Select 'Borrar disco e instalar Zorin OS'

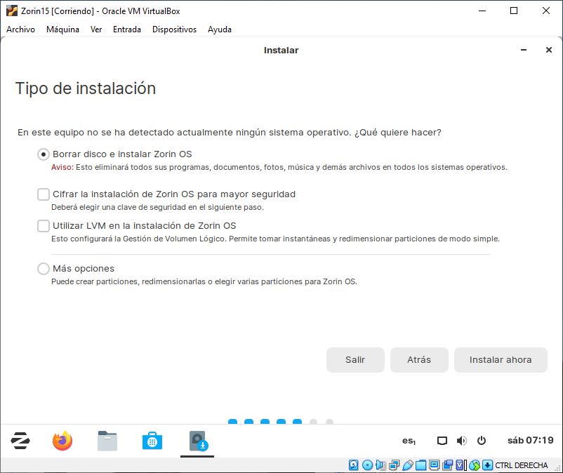point(44,154)
